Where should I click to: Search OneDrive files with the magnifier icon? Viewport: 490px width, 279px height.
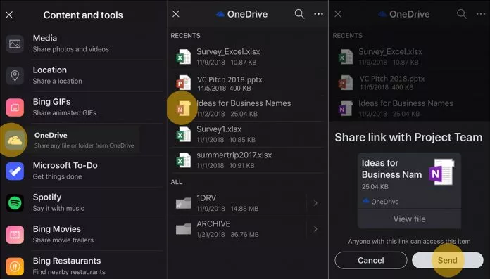pyautogui.click(x=299, y=14)
